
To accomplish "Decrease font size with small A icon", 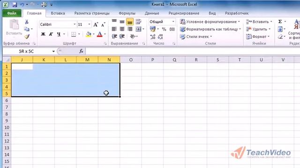I will pos(103,24).
